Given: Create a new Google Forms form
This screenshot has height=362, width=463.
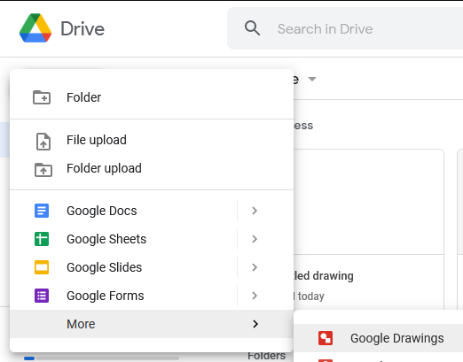Looking at the screenshot, I should [x=123, y=296].
